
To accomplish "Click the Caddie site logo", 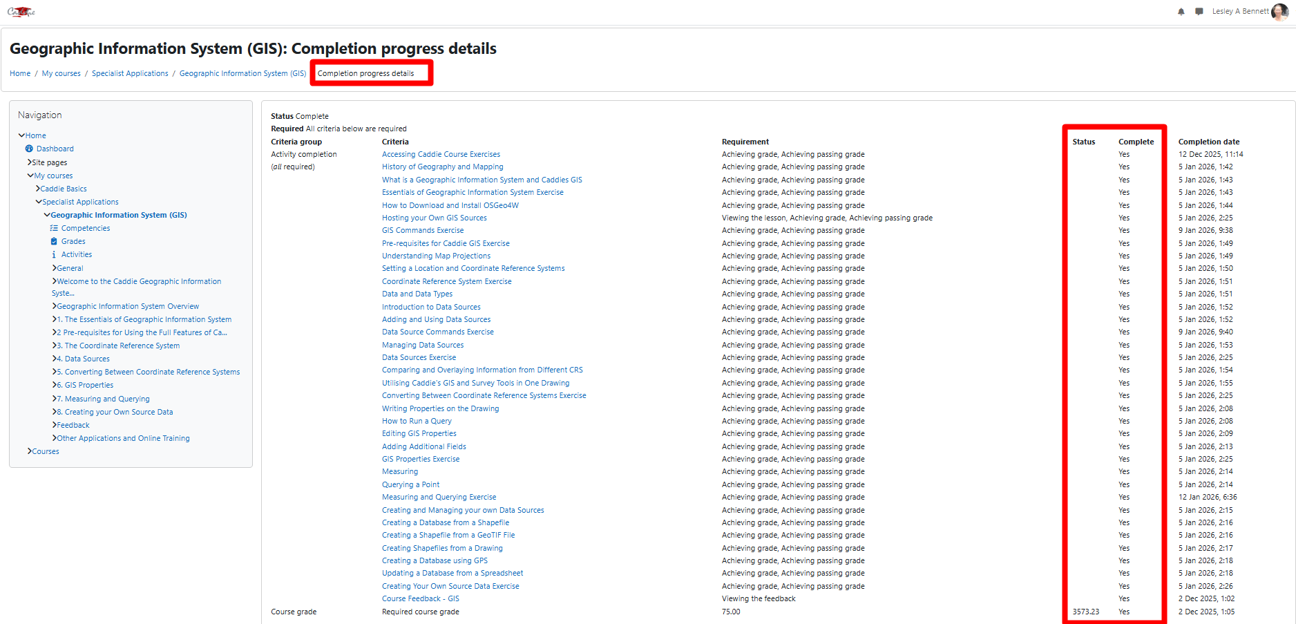I will [x=21, y=12].
